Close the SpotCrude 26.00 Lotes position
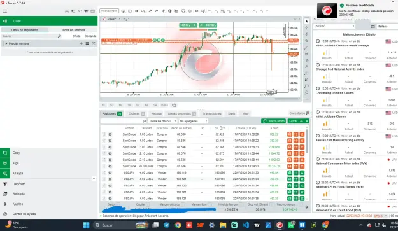Screen dimensions: 398x231 (x=302, y=166)
